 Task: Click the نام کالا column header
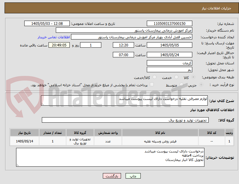click(160, 133)
